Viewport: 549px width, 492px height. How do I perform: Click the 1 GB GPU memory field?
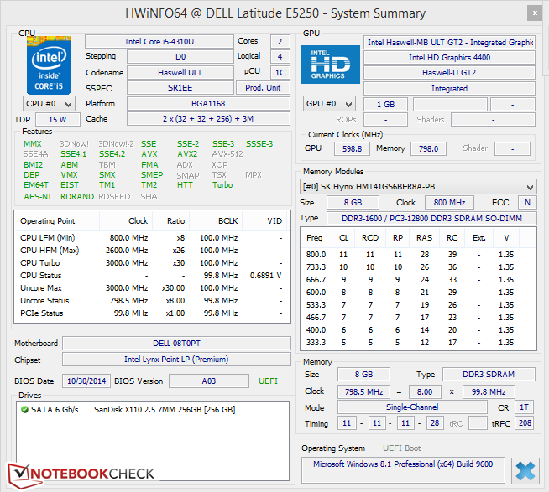coord(385,105)
